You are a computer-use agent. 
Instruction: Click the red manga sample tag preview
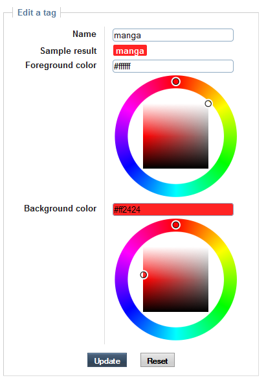coord(130,51)
